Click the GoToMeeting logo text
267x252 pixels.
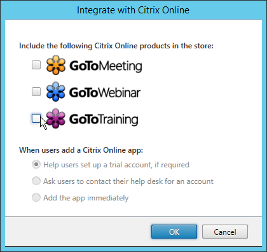point(106,66)
